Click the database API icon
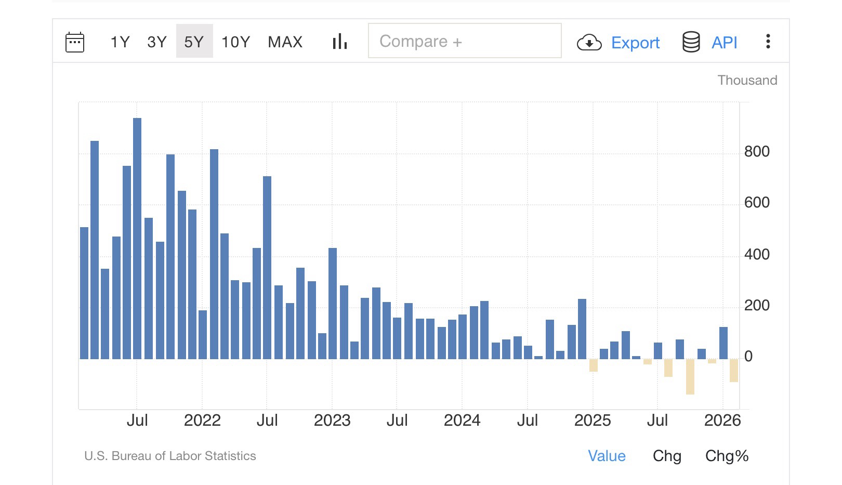 [x=691, y=42]
